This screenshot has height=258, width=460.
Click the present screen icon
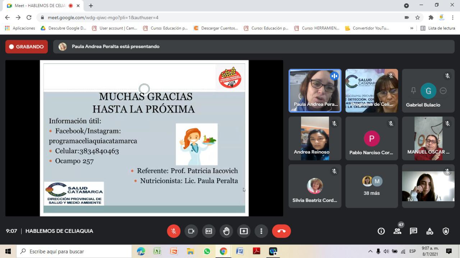tap(244, 231)
